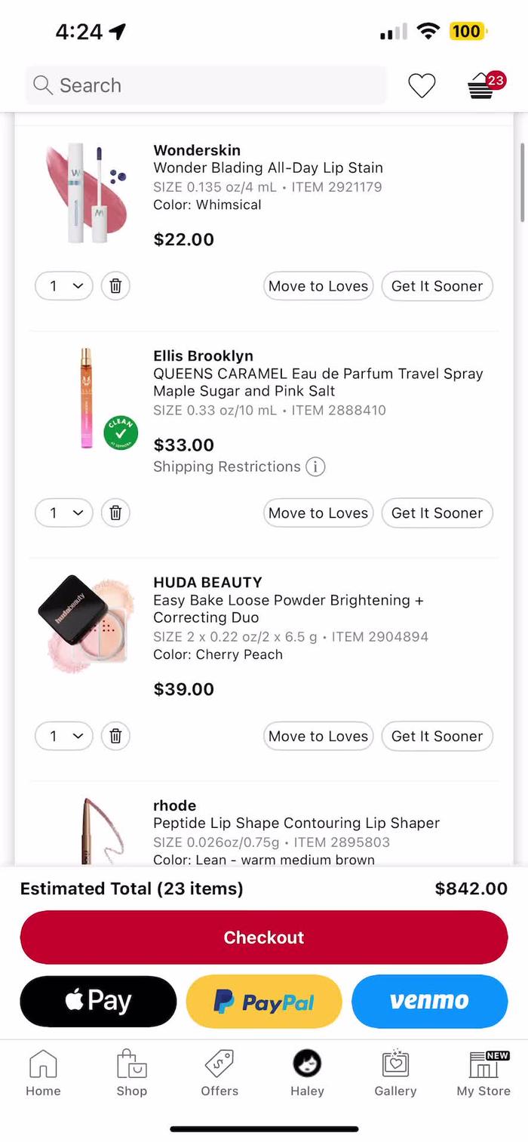Choose Venmo as payment method
The image size is (528, 1142).
[429, 1002]
